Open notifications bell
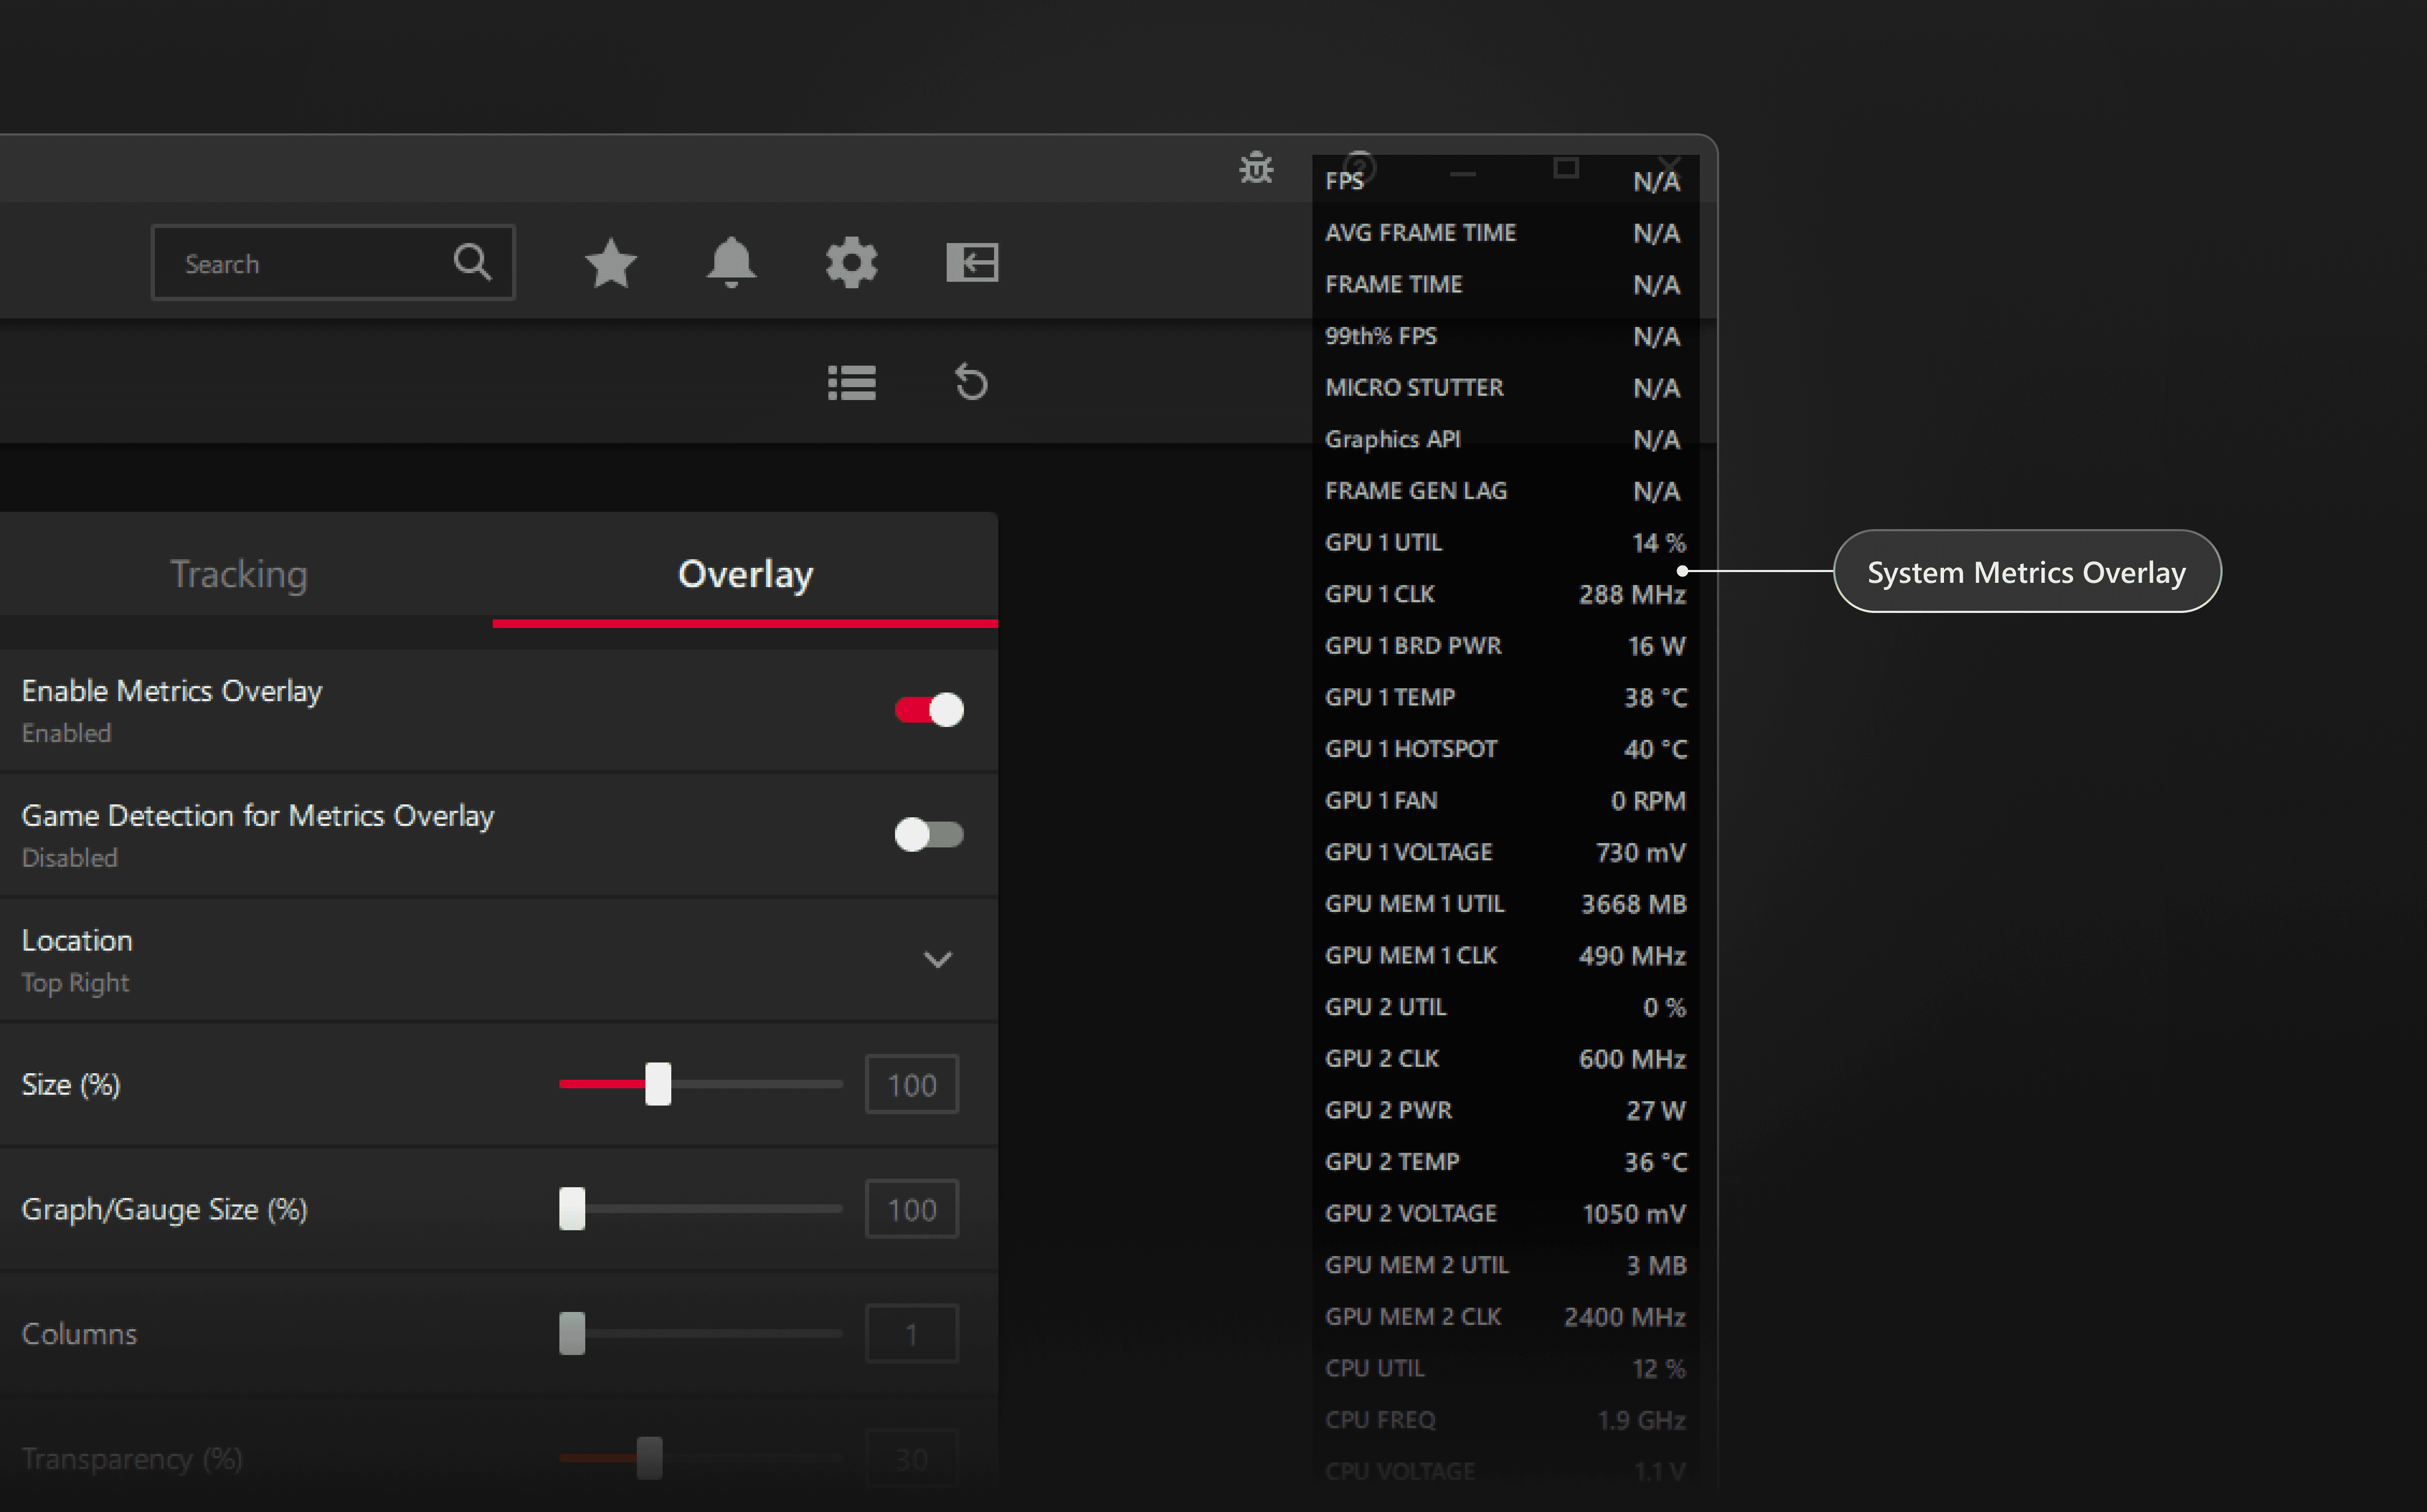Image resolution: width=2427 pixels, height=1512 pixels. pyautogui.click(x=732, y=263)
